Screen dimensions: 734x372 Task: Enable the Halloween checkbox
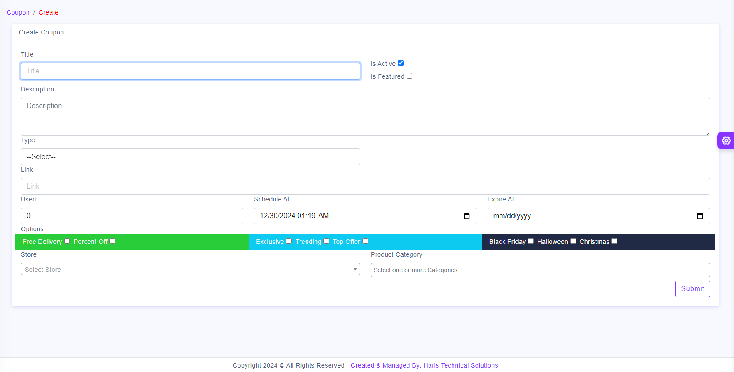(573, 241)
